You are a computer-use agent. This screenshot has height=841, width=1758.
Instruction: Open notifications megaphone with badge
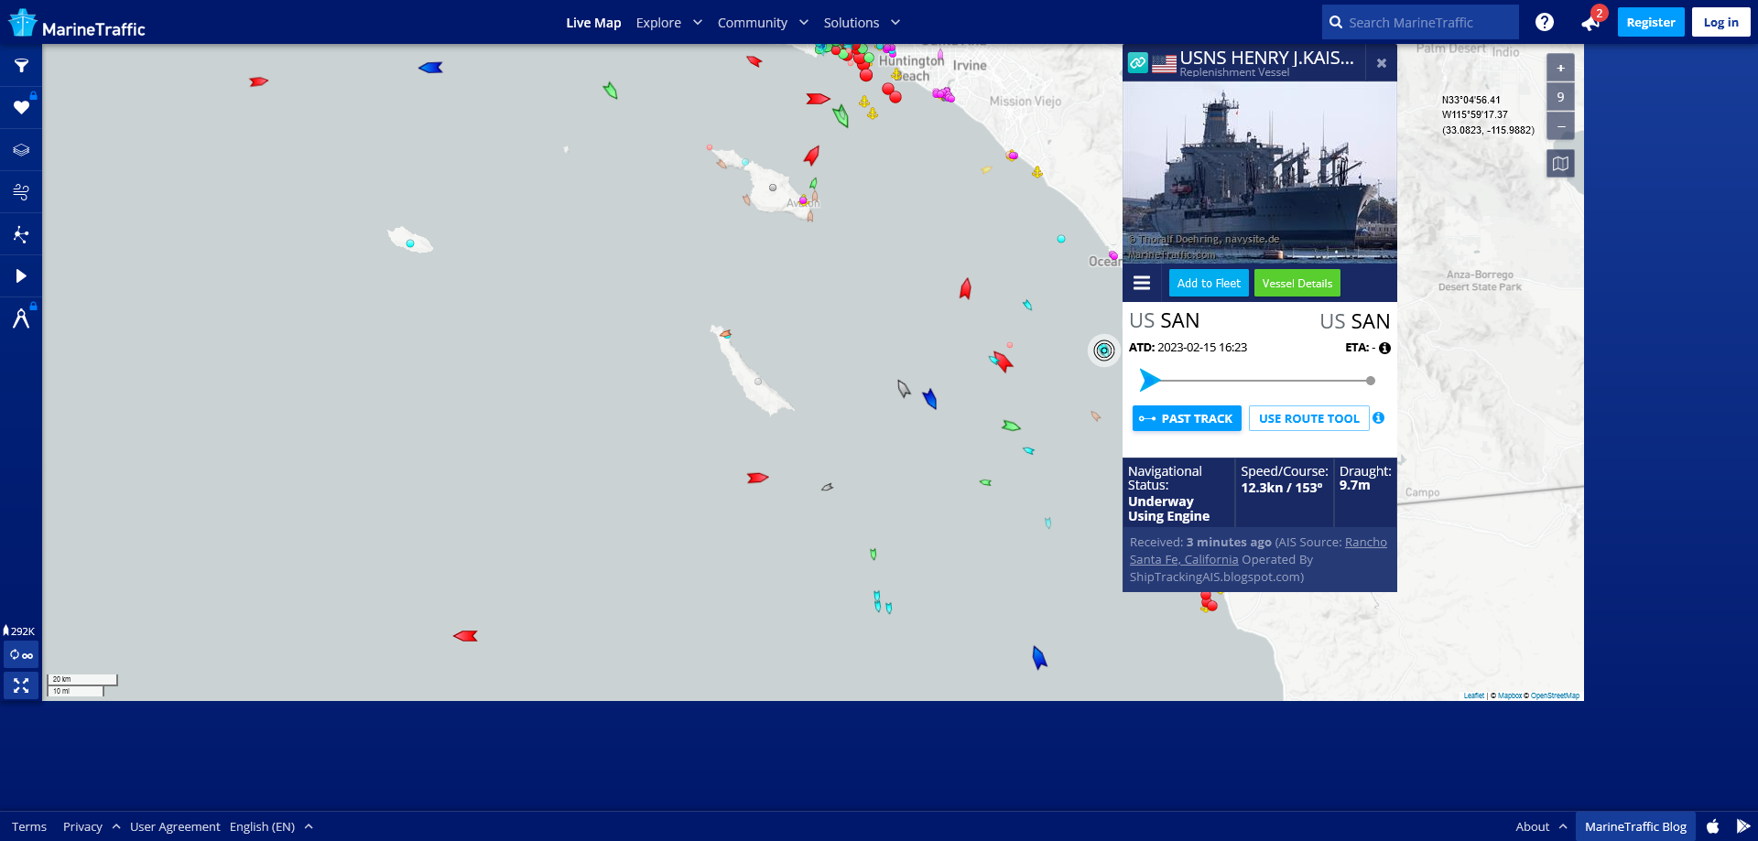tap(1591, 22)
